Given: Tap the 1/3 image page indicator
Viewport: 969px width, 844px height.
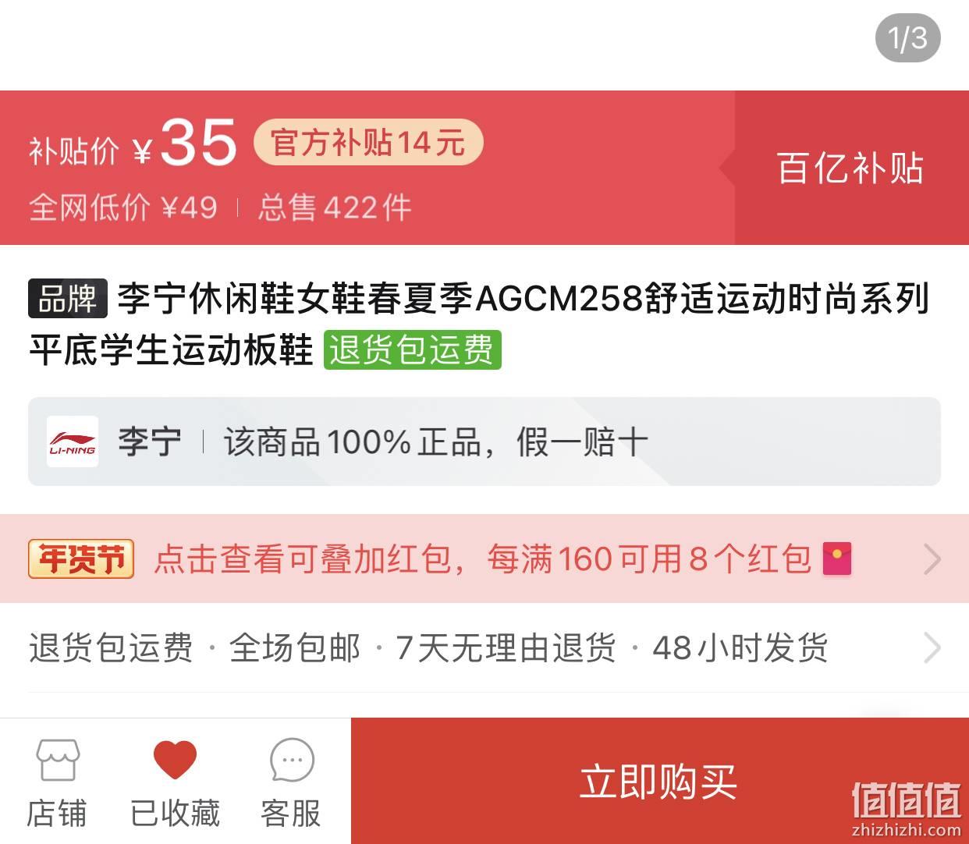Looking at the screenshot, I should tap(907, 37).
